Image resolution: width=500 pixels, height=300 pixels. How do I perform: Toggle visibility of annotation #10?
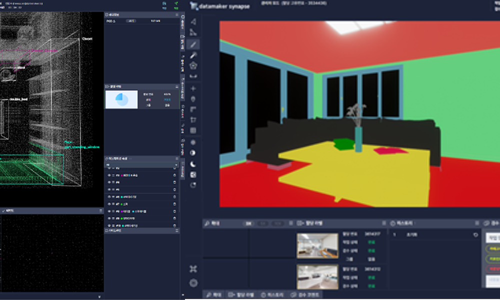coord(109,225)
